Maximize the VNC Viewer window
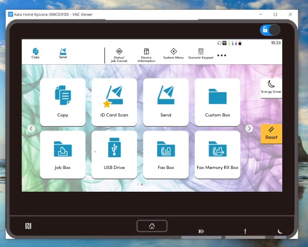Screen dimensions: 308x247 276,14
